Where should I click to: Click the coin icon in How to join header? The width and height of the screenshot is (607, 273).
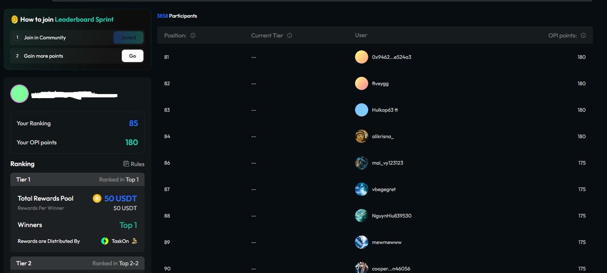pos(15,19)
